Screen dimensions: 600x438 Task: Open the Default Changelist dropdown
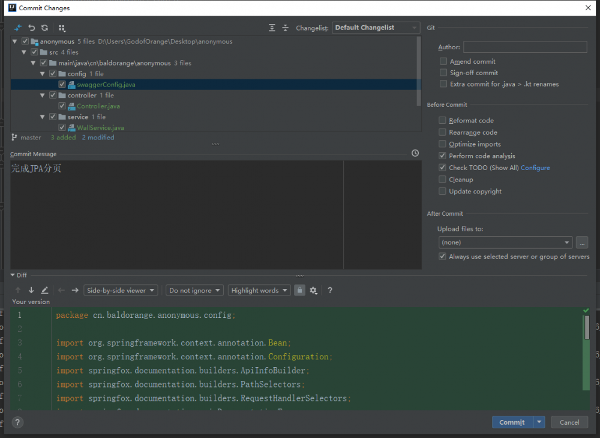pyautogui.click(x=376, y=28)
